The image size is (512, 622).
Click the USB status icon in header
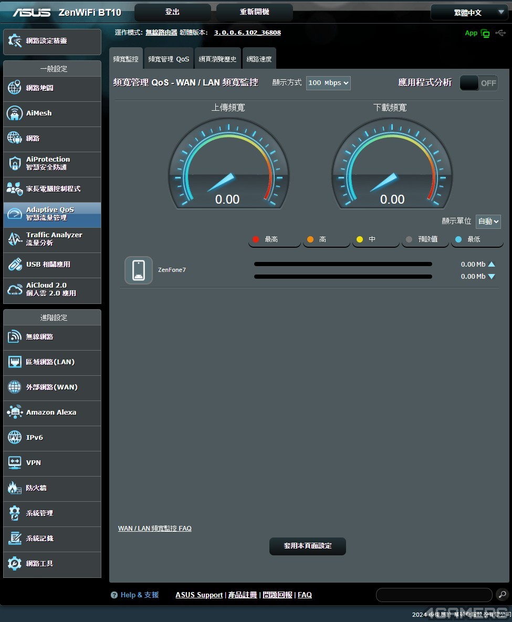(x=500, y=33)
